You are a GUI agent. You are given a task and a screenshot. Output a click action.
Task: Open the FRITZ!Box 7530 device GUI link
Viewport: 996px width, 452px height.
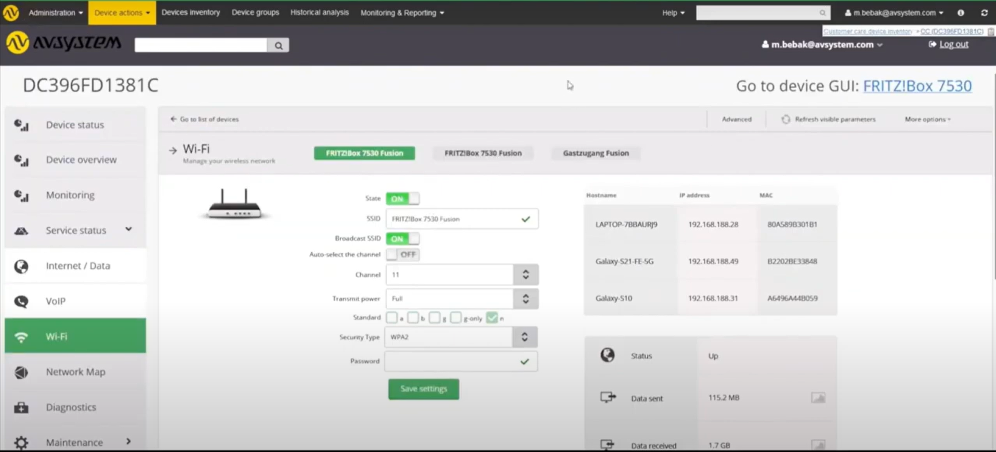tap(917, 86)
